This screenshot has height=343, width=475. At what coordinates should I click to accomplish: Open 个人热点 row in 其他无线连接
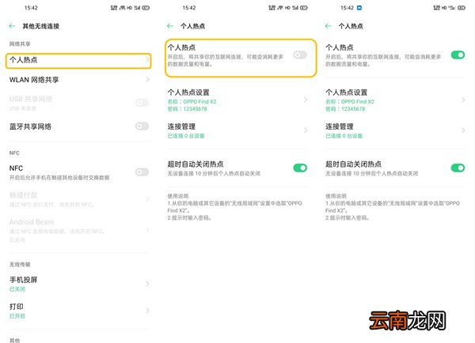(x=78, y=61)
